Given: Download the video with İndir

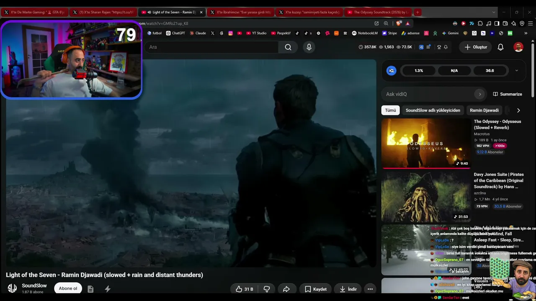Looking at the screenshot, I should (348, 289).
